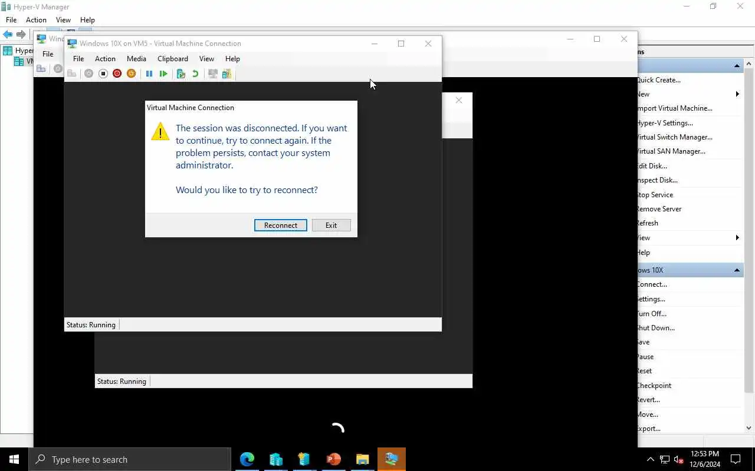Open File menu in VM5 connection window

coord(78,59)
